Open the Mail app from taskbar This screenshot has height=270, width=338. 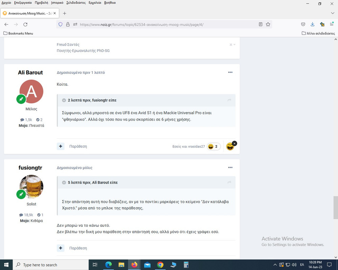pyautogui.click(x=147, y=265)
